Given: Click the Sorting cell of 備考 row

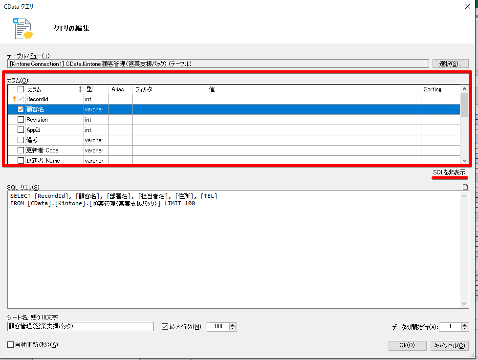Looking at the screenshot, I should 440,140.
